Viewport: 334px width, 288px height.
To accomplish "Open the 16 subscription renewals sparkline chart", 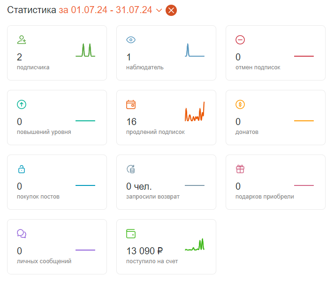I will (x=195, y=111).
